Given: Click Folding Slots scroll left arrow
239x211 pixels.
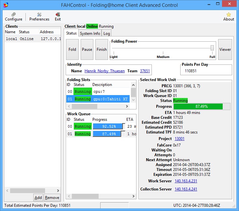Looking at the screenshot, I should pyautogui.click(x=69, y=106).
